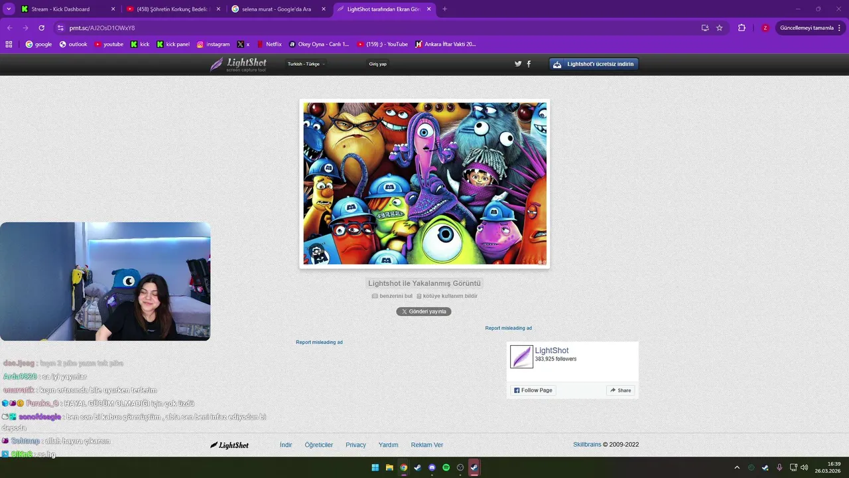Click the Giriş yap login link
Viewport: 849px width, 478px height.
[x=378, y=64]
